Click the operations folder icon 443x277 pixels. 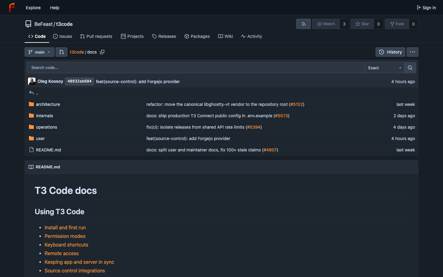pos(31,127)
